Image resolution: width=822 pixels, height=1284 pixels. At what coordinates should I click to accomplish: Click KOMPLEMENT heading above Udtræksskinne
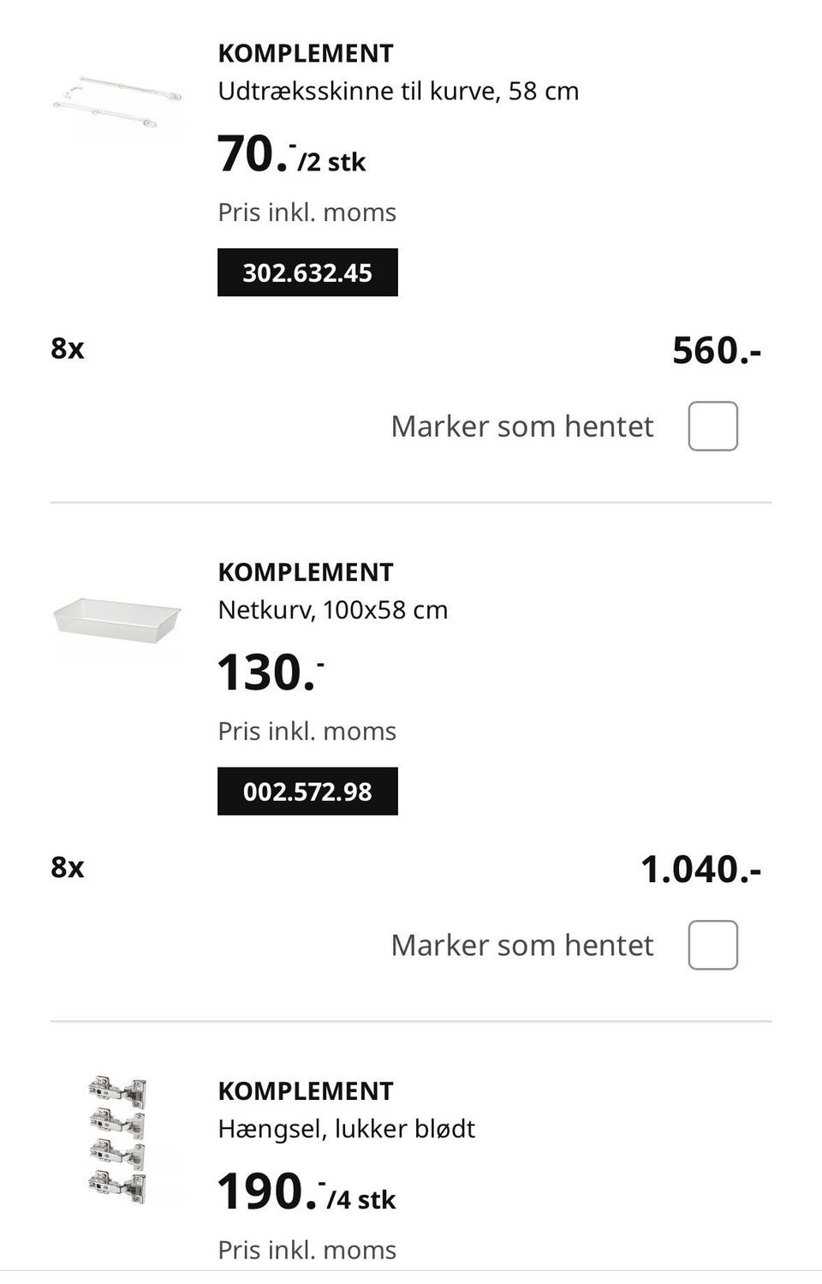[306, 53]
